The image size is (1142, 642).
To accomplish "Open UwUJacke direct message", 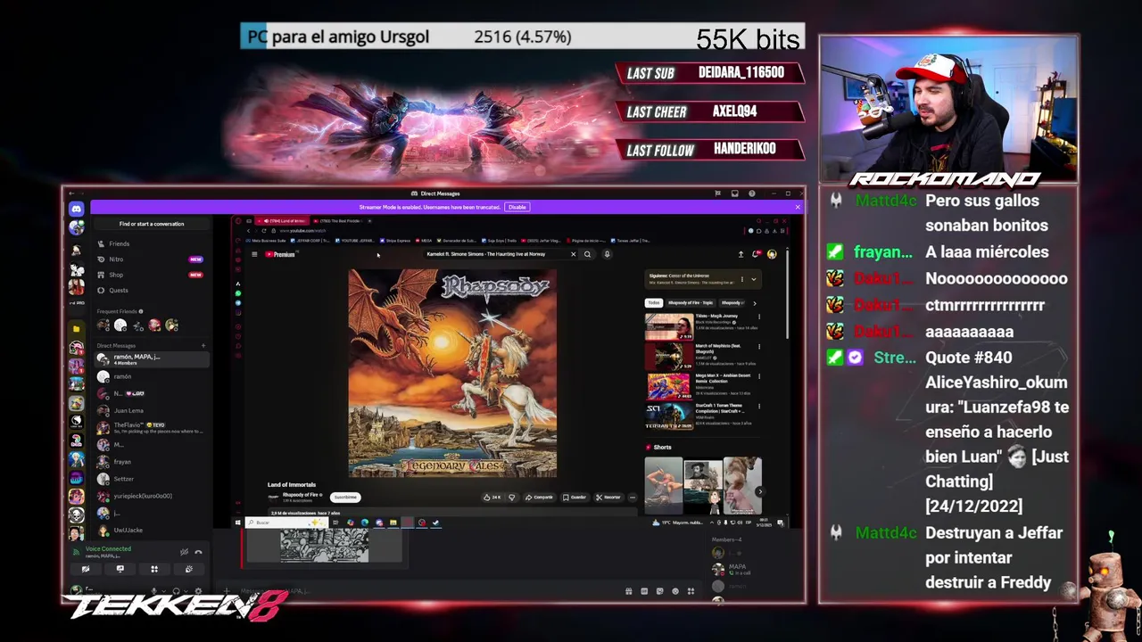I will click(152, 530).
